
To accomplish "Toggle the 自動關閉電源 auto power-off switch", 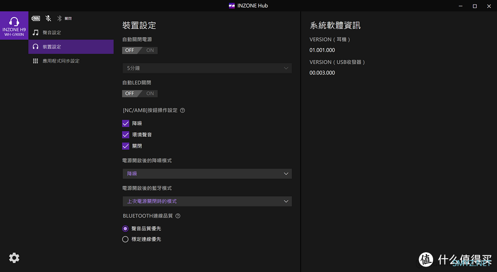I will click(140, 50).
